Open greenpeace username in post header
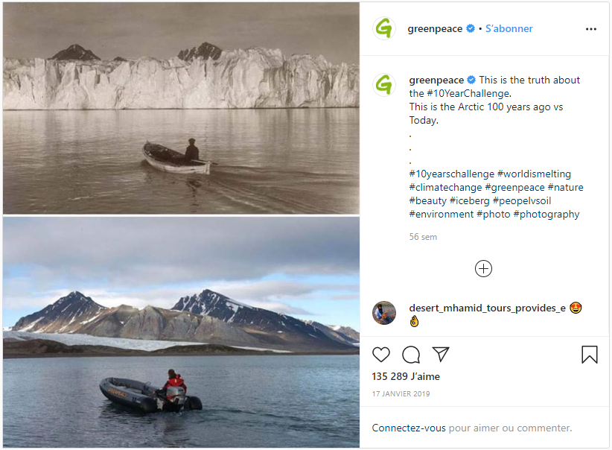This screenshot has width=612, height=450. click(x=436, y=29)
